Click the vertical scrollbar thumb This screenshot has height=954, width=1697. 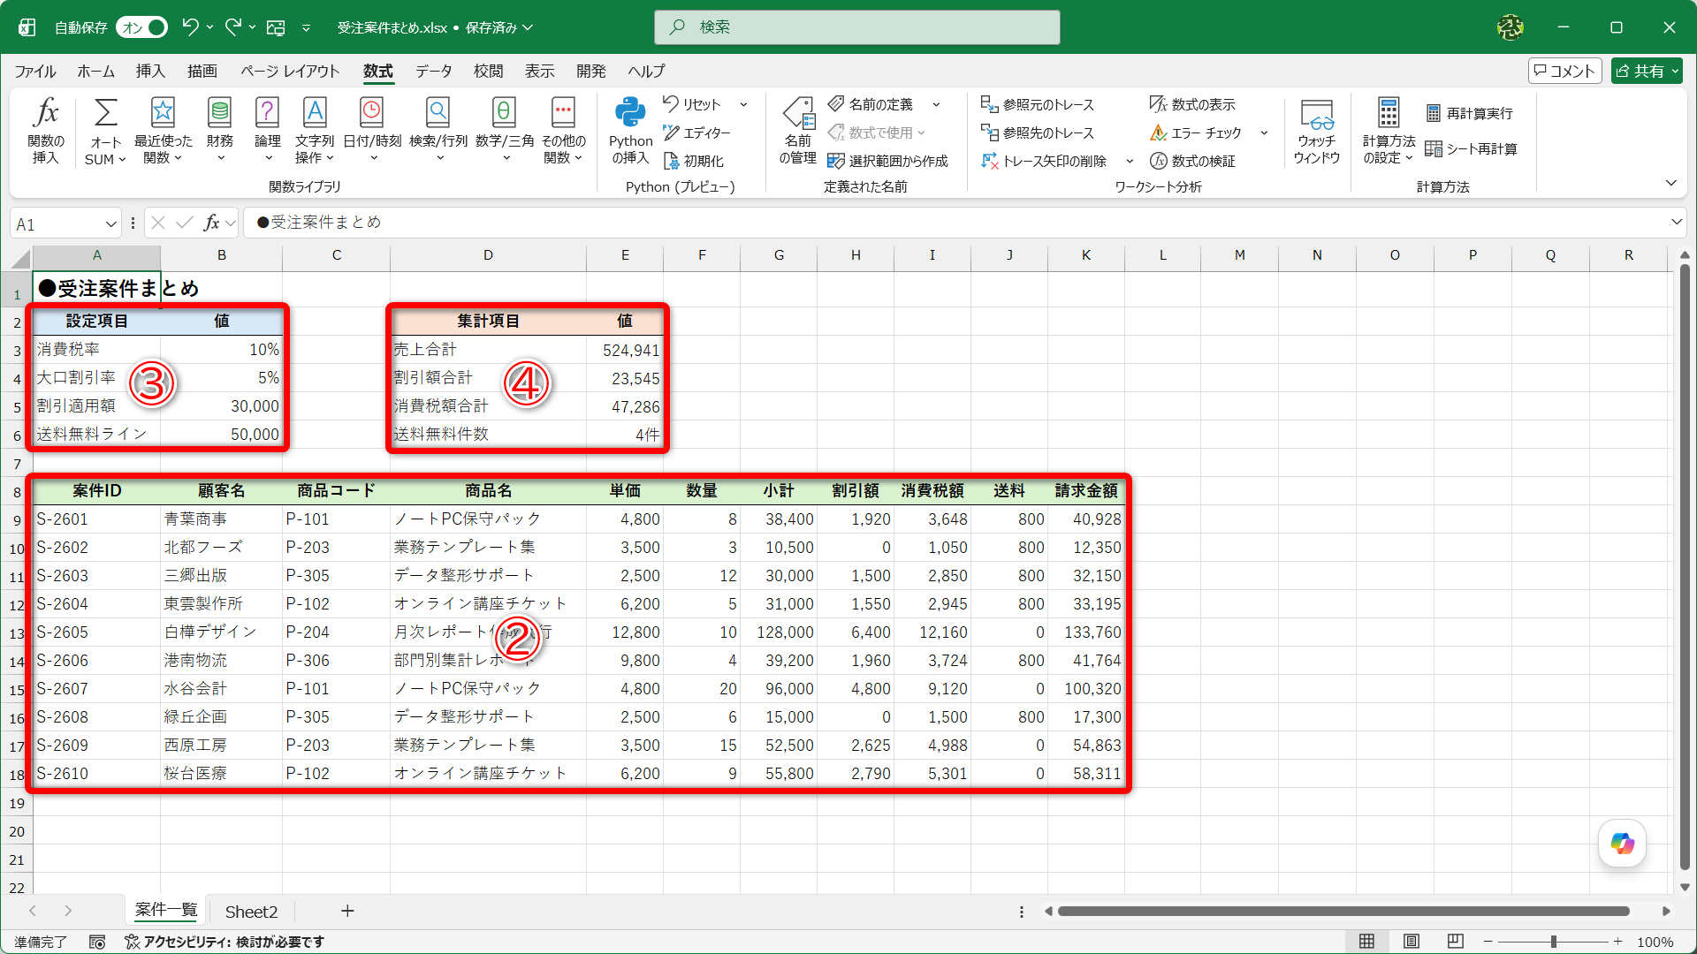1685,565
